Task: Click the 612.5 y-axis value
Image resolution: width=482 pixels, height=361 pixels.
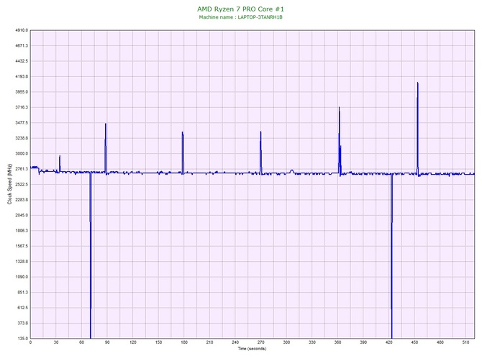Action: tap(22, 308)
